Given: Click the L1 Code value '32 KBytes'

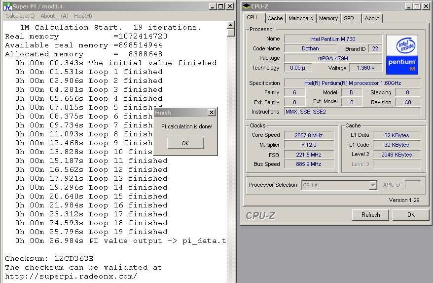Looking at the screenshot, I should (397, 145).
